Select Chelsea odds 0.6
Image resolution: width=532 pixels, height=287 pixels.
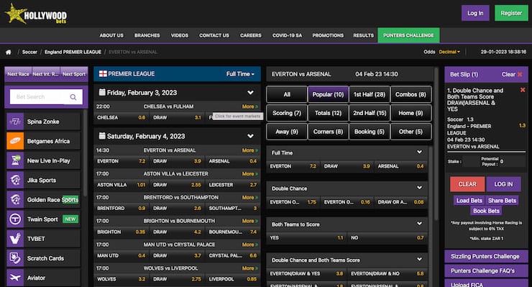pos(121,117)
